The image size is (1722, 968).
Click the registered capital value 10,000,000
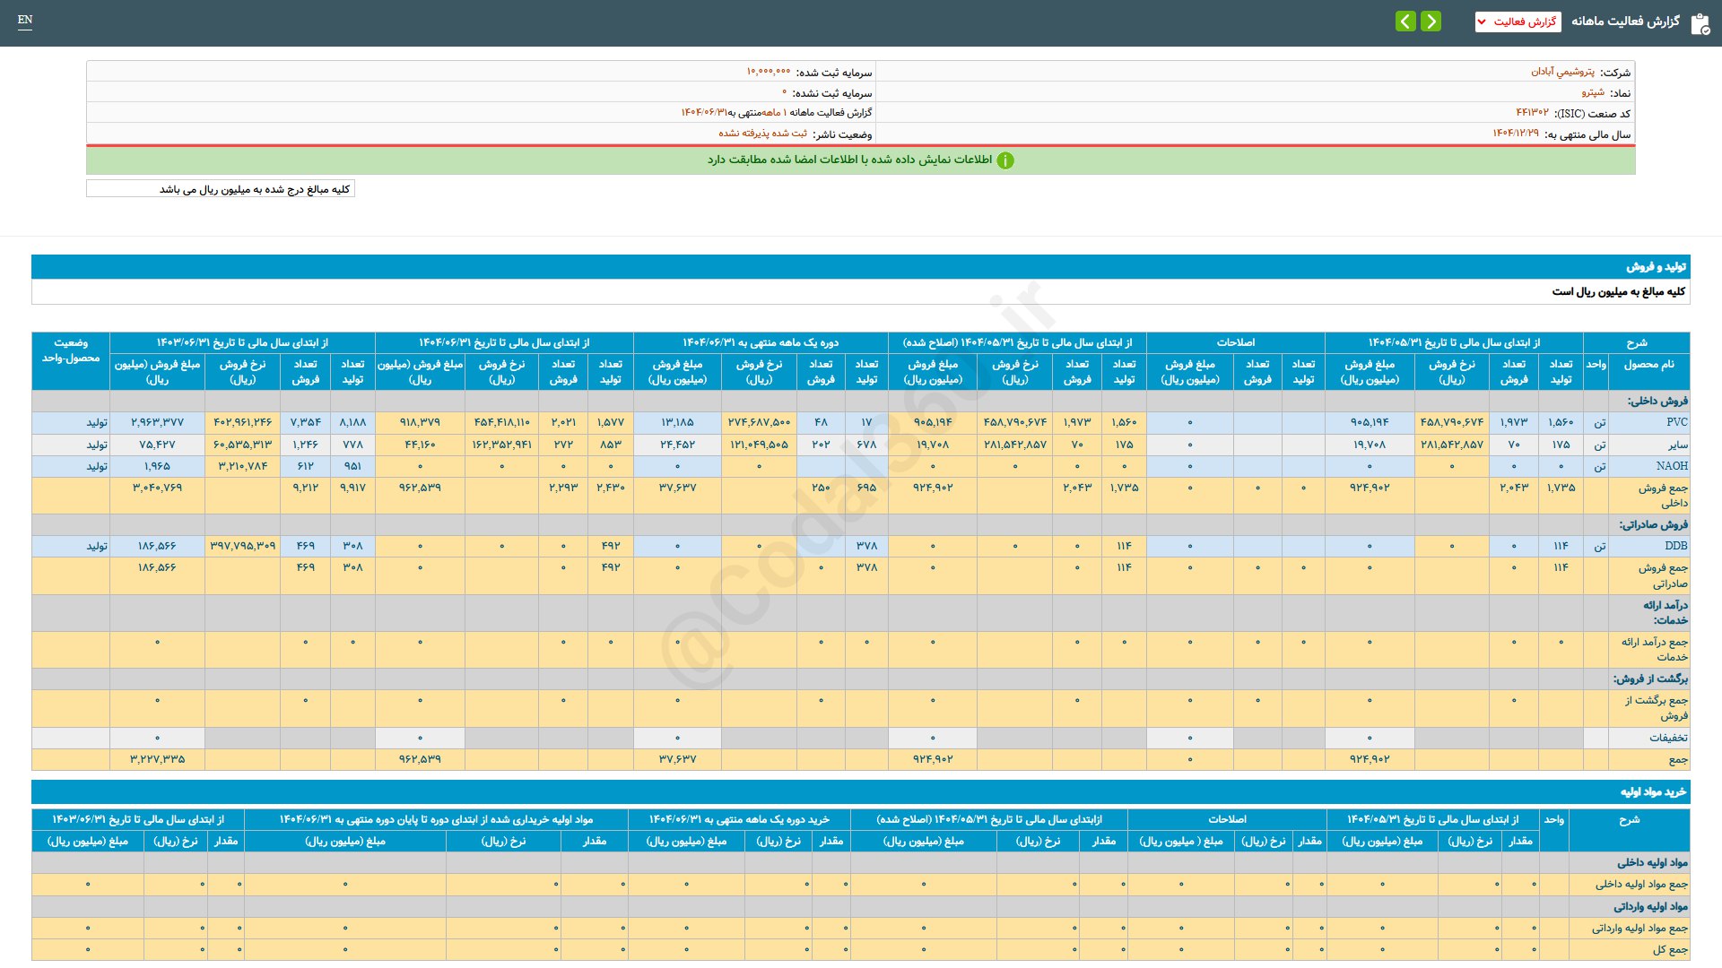coord(768,72)
